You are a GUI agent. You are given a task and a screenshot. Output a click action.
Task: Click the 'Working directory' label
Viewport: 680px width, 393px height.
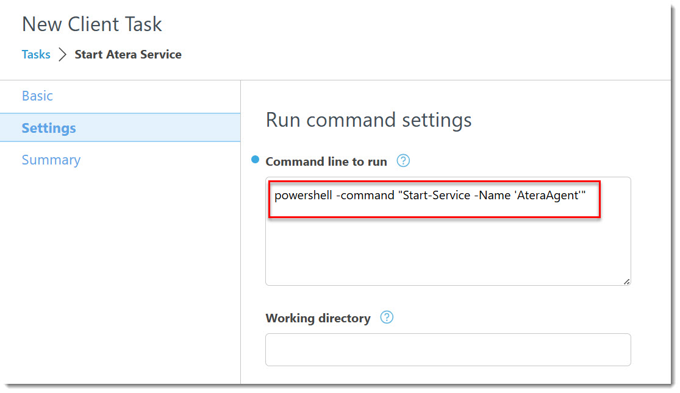pyautogui.click(x=318, y=318)
